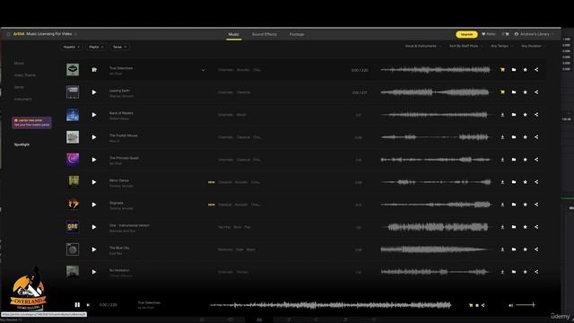Share the Stigmata track

coord(536,205)
